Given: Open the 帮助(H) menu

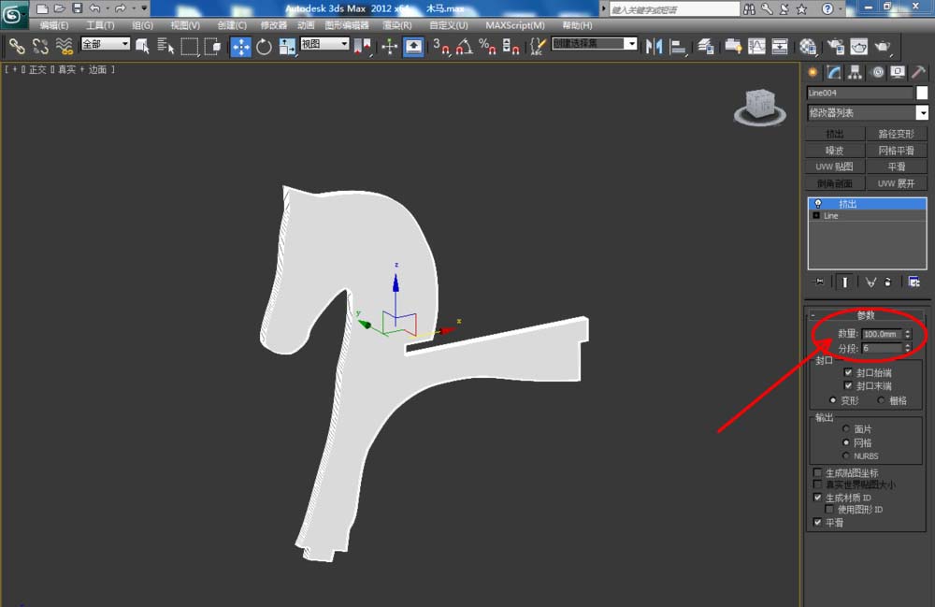Looking at the screenshot, I should (x=577, y=25).
